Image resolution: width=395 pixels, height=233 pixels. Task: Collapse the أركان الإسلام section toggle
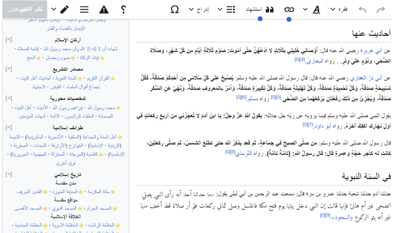pos(9,40)
